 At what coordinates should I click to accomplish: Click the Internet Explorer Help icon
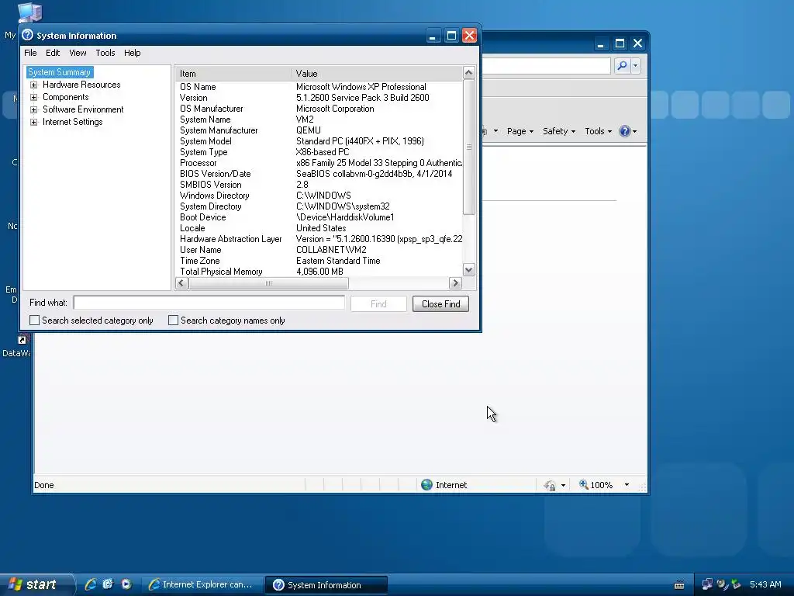tap(625, 131)
